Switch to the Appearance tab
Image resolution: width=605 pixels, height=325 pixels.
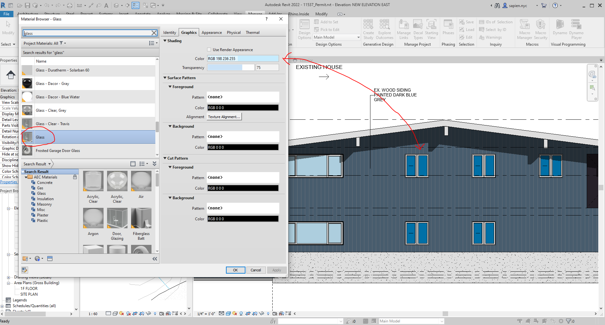click(212, 33)
